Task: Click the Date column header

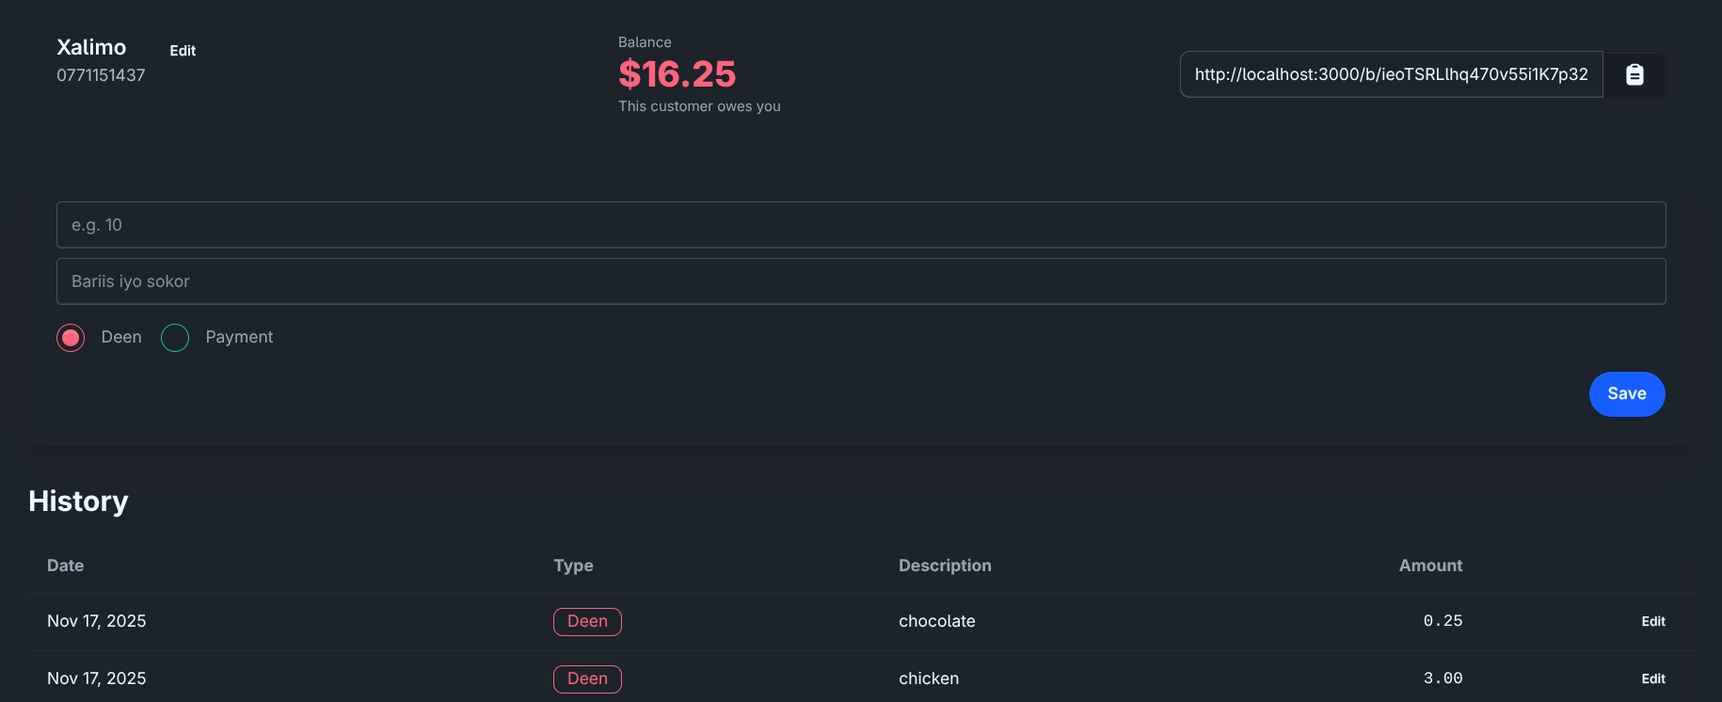Action: (66, 566)
